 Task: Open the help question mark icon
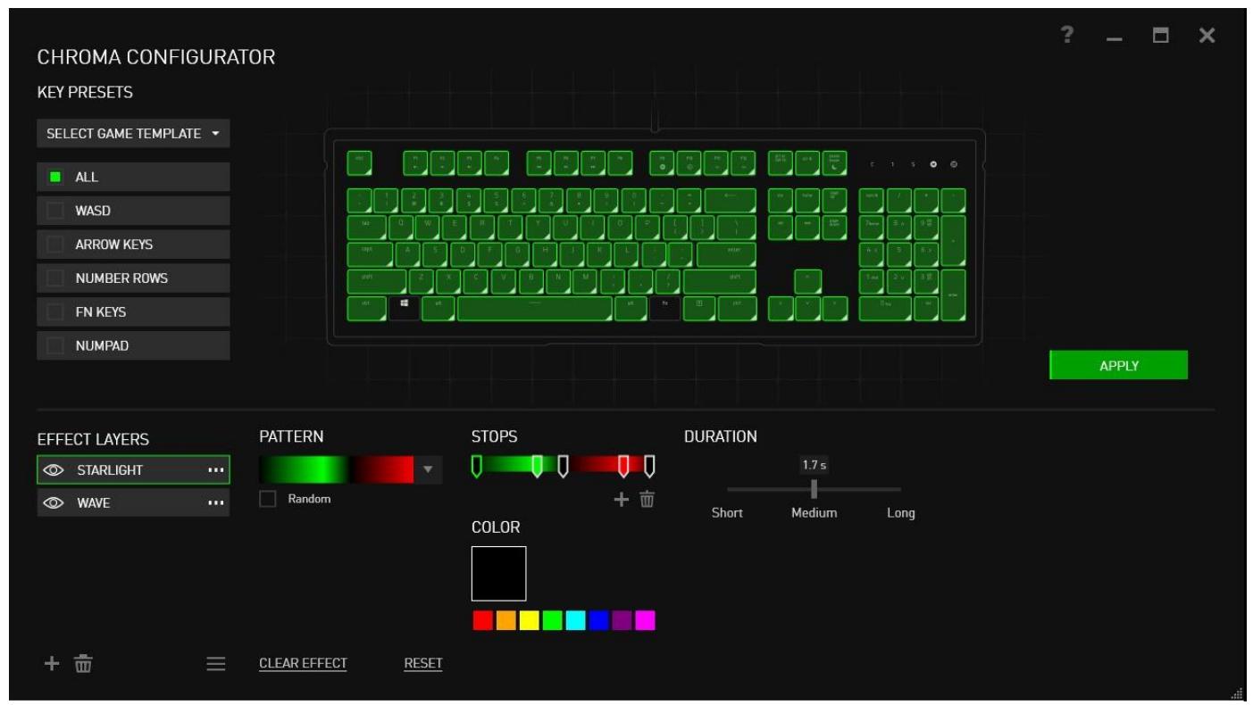pos(1065,35)
